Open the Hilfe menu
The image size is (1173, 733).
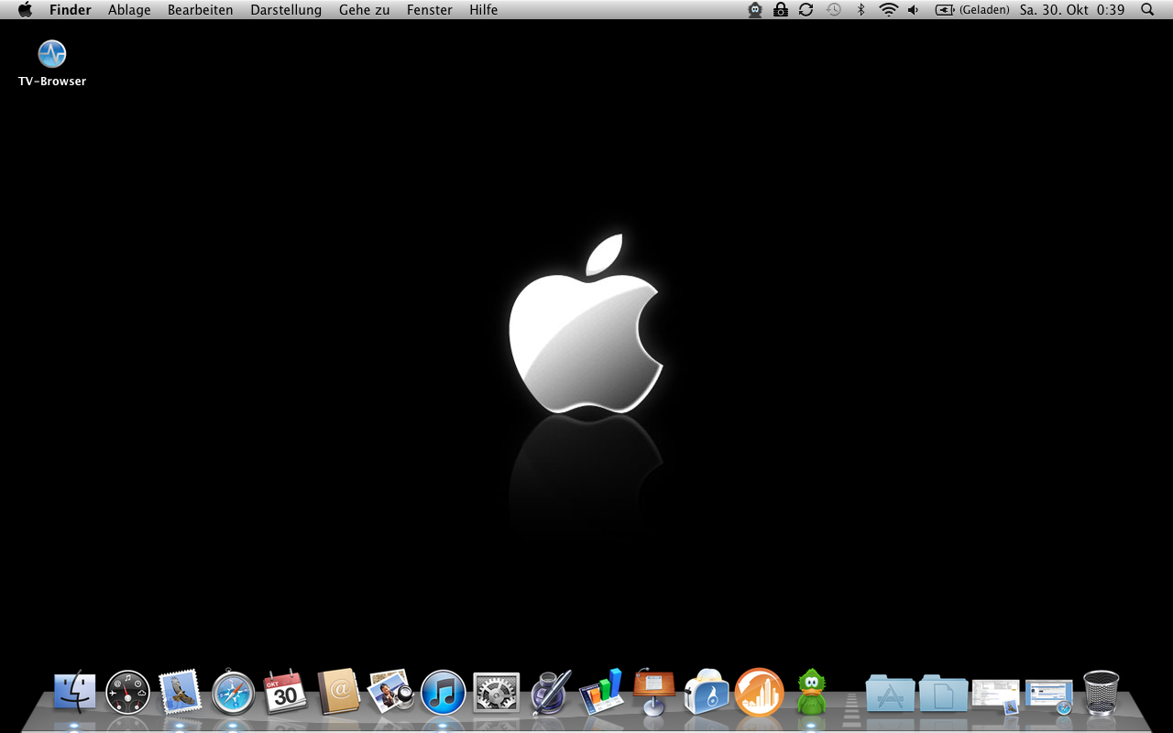click(x=484, y=10)
